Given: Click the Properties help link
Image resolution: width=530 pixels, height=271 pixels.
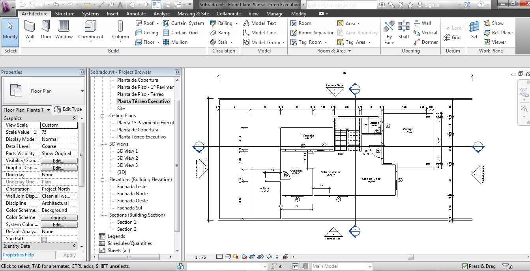Looking at the screenshot, I should click(x=18, y=255).
